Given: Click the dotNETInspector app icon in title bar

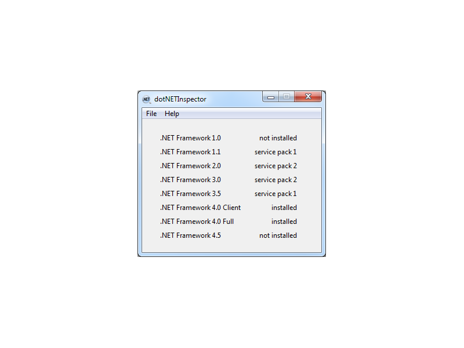Looking at the screenshot, I should [147, 99].
